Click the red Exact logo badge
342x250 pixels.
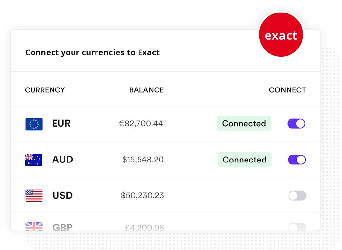(281, 35)
